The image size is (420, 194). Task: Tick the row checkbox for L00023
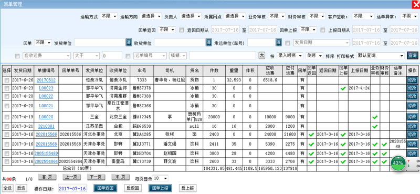coord(7,88)
